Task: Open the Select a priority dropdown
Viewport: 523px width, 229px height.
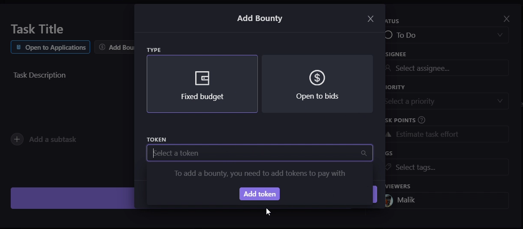Action: [x=446, y=101]
